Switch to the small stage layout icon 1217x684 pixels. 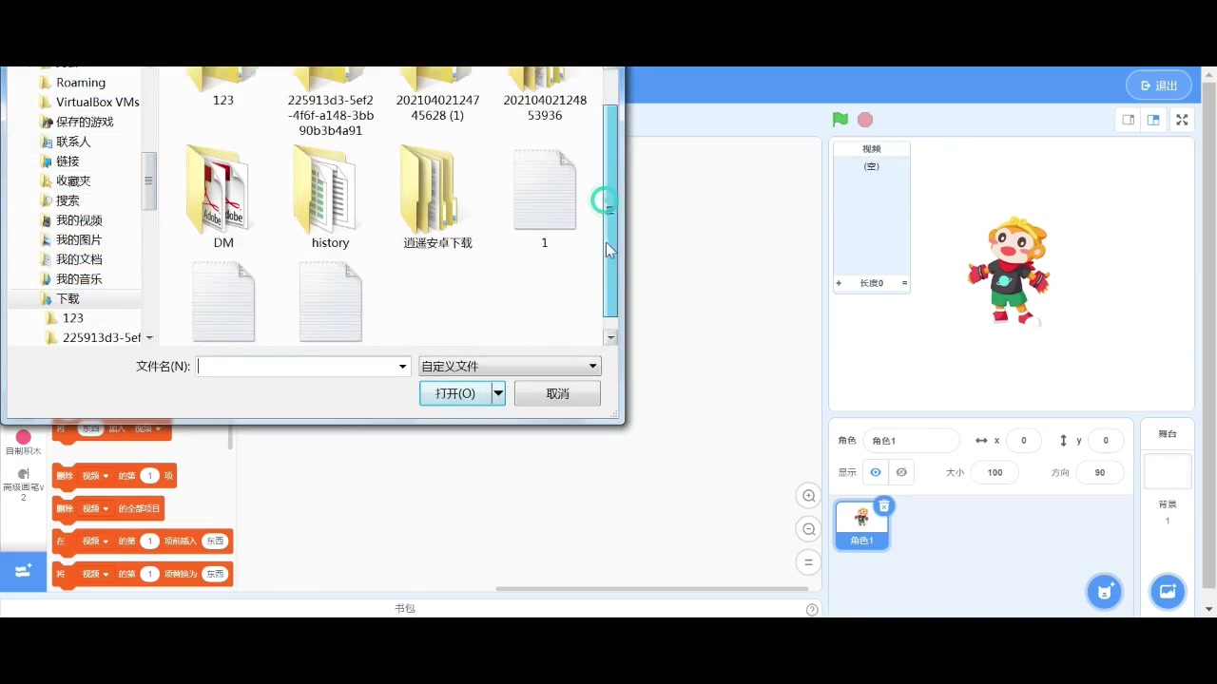click(1129, 120)
